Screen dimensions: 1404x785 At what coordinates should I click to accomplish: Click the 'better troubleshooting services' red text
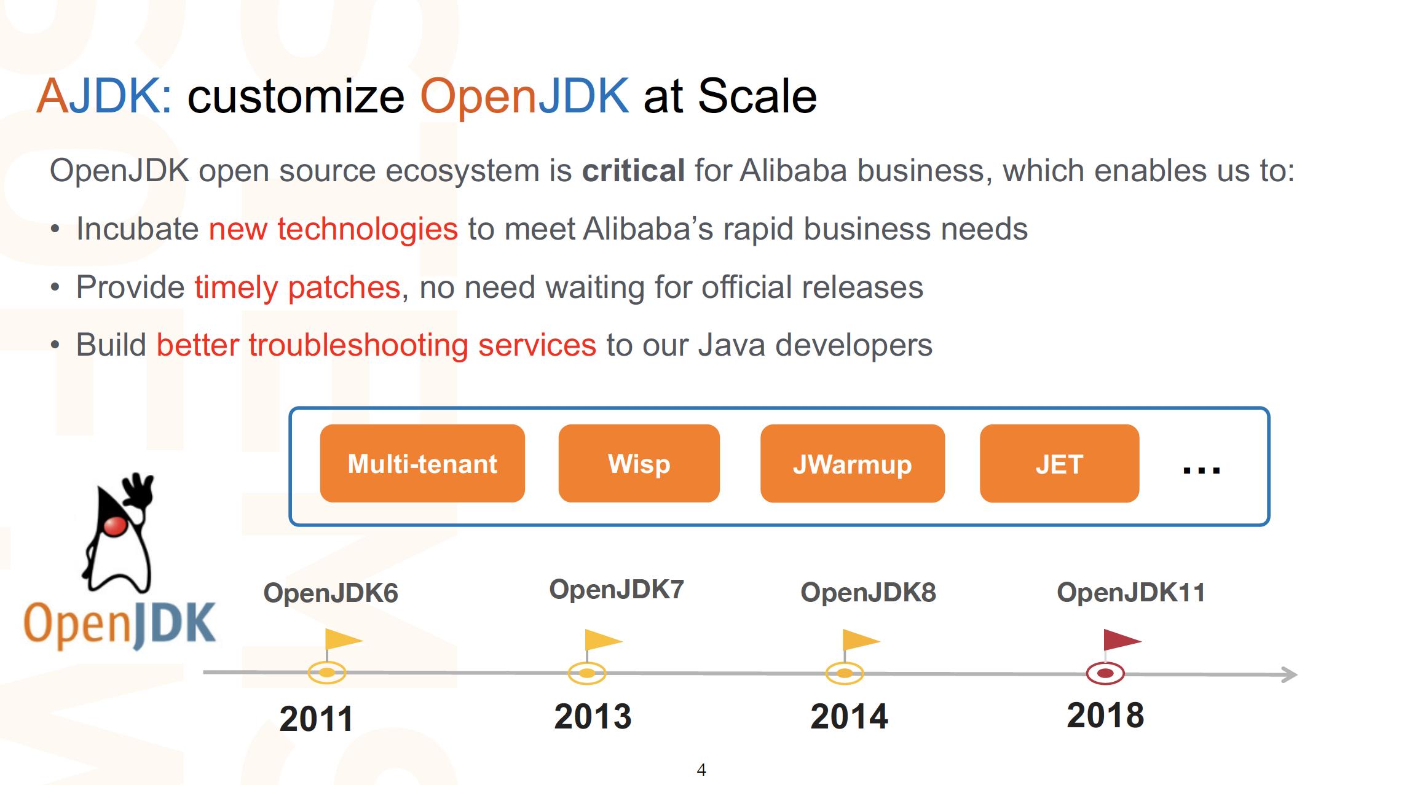point(376,345)
